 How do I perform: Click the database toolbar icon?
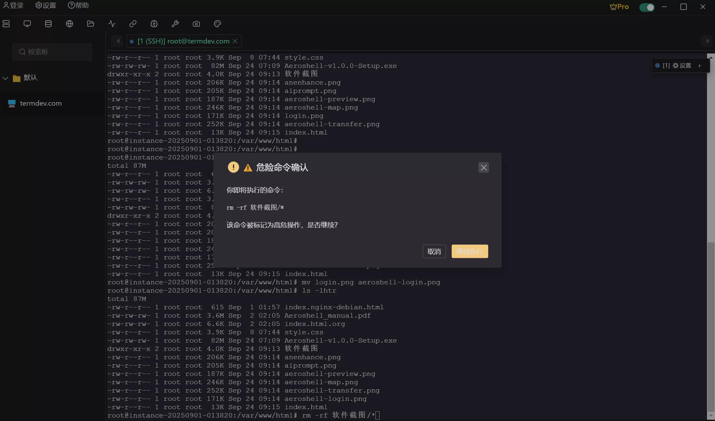48,24
